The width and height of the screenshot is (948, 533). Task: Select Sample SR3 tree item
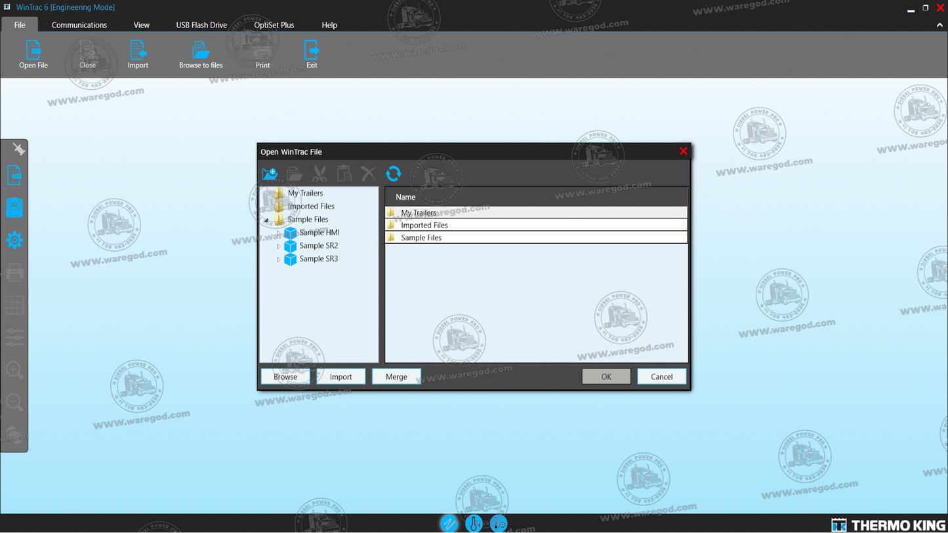click(x=318, y=258)
